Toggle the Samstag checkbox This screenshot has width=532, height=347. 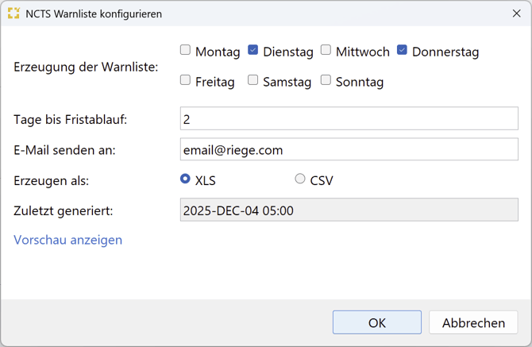point(253,80)
